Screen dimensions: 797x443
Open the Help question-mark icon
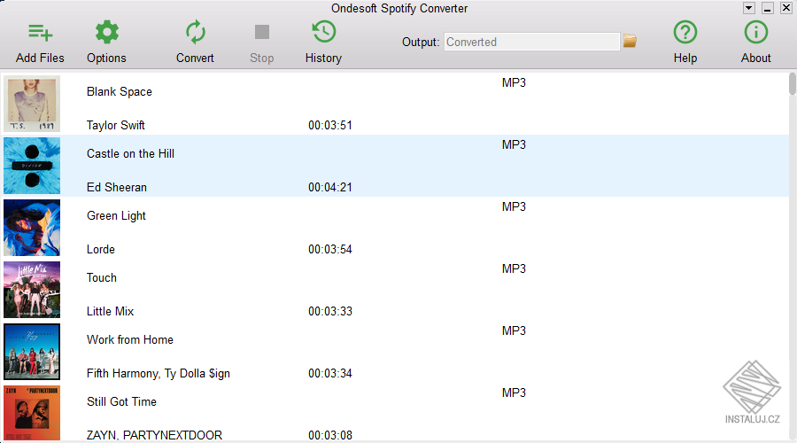coord(685,32)
